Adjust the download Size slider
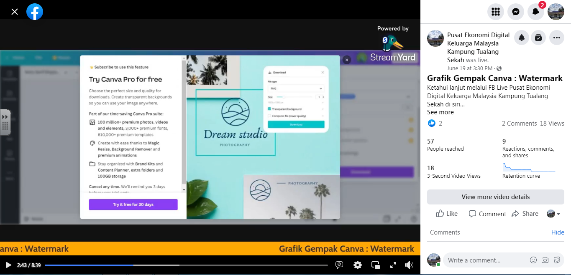571x275 pixels. tap(294, 97)
